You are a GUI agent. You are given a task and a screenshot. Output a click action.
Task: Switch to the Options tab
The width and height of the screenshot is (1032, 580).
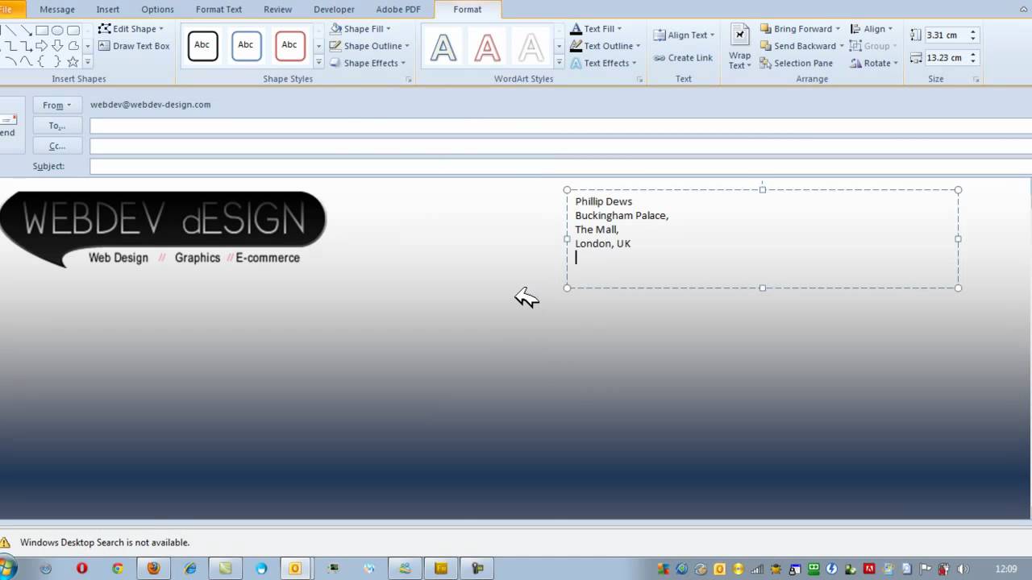click(x=157, y=10)
